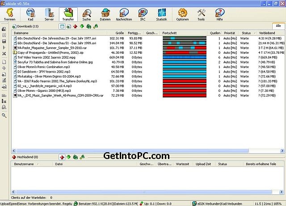The image size is (286, 206).
Task: Open the Dateien shared files page
Action: click(105, 14)
